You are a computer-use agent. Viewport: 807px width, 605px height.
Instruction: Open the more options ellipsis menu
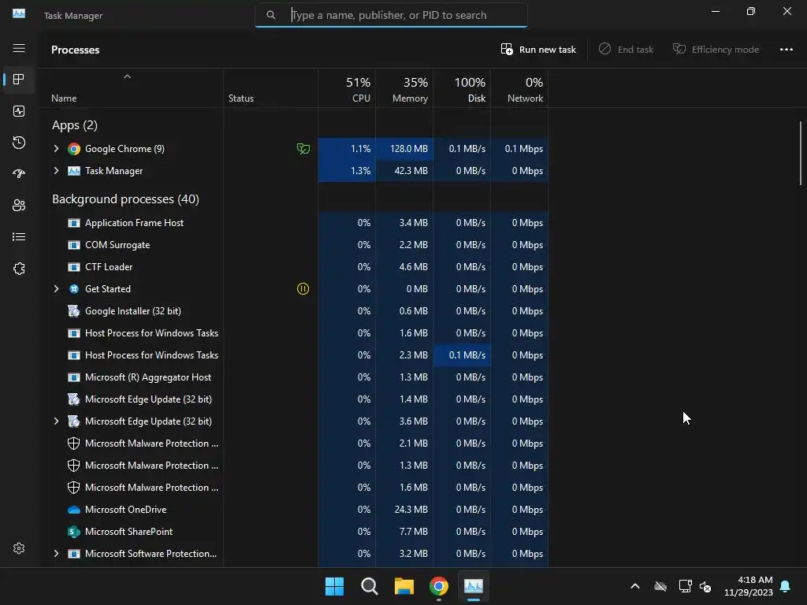click(x=786, y=50)
